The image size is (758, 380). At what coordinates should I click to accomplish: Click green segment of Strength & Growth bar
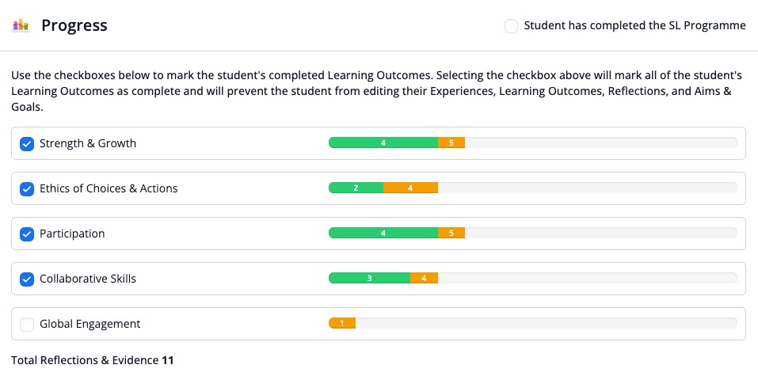pos(383,142)
